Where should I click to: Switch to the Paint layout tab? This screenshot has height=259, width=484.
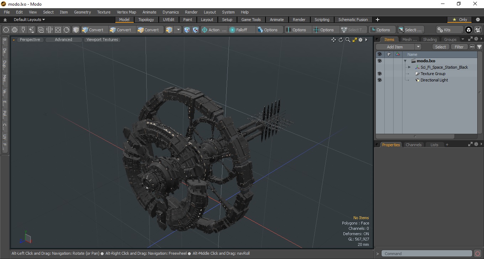coord(188,20)
